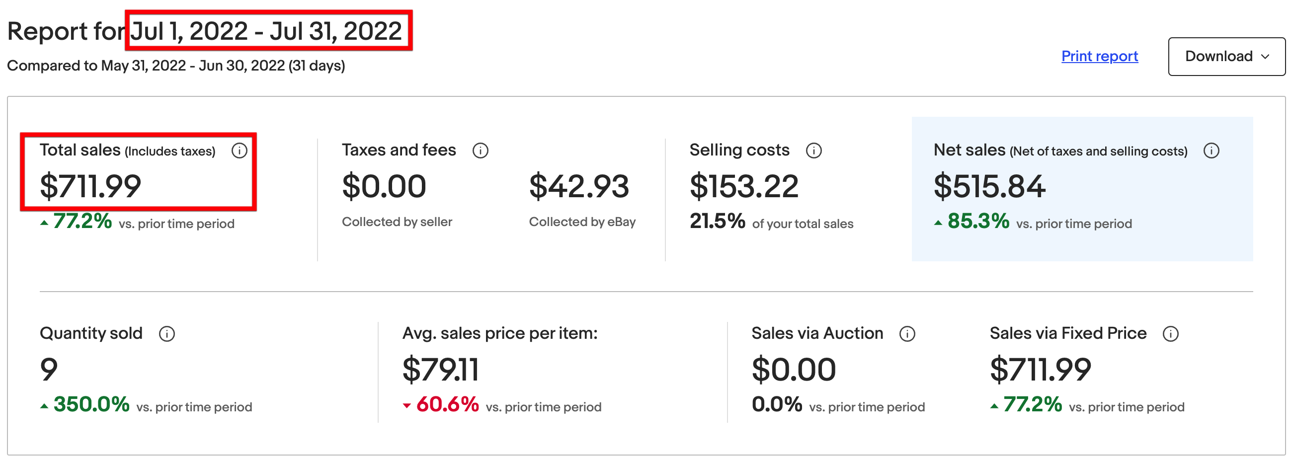
Task: Click the $515.84 Net sales amount
Action: click(989, 187)
